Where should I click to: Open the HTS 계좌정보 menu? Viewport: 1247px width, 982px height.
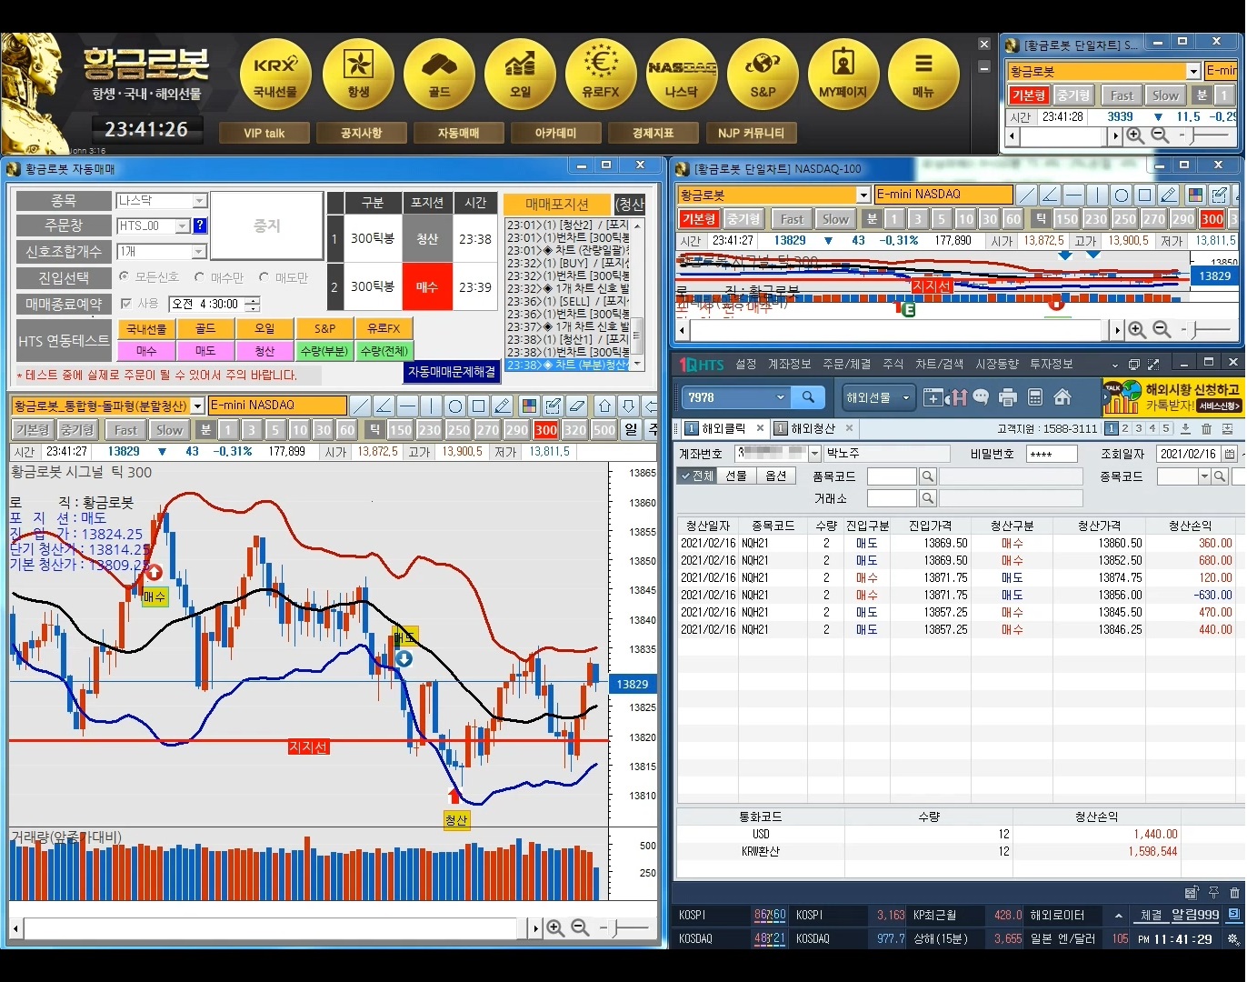point(789,364)
